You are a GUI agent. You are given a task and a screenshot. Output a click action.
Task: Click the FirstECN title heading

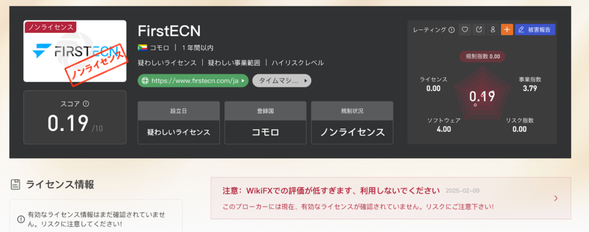pyautogui.click(x=169, y=31)
